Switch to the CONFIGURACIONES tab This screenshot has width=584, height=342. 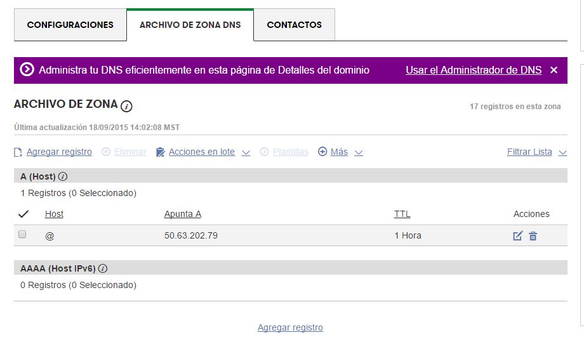click(x=70, y=25)
